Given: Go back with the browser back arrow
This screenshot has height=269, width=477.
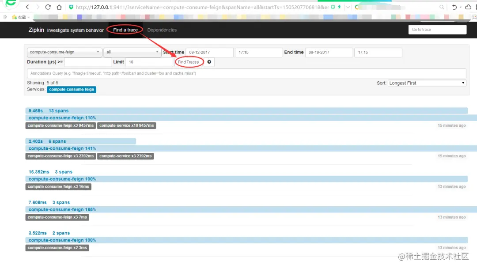Looking at the screenshot, I should (x=27, y=7).
